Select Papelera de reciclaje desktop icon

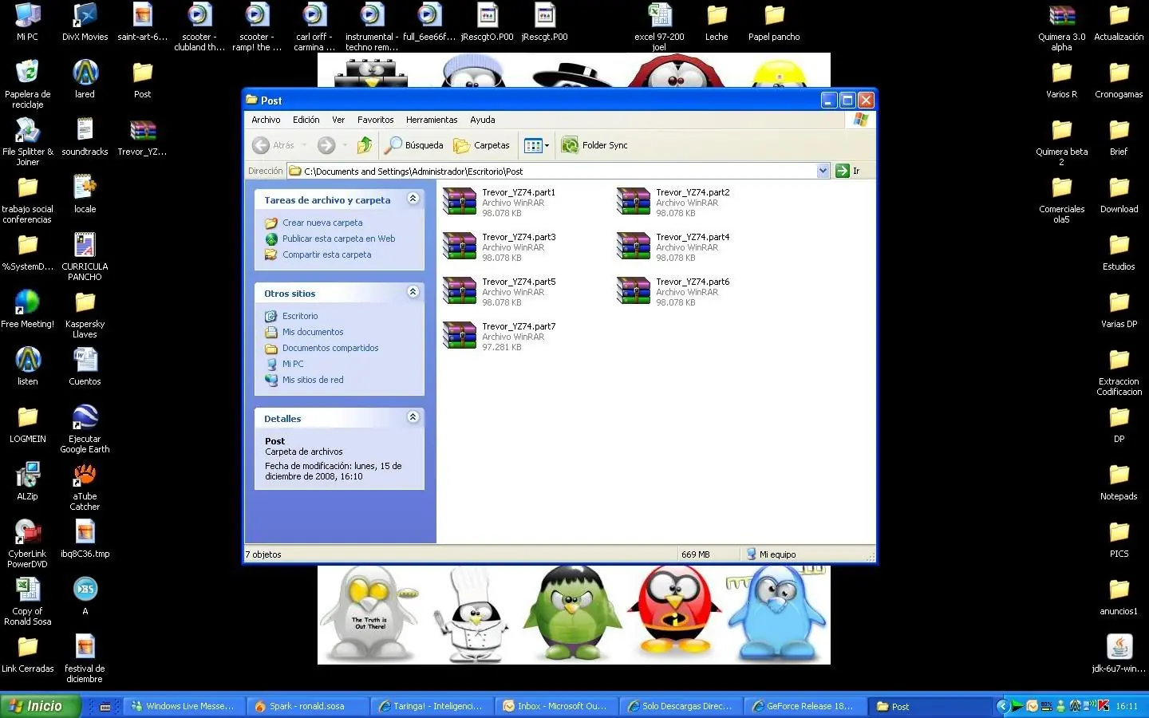click(x=28, y=84)
